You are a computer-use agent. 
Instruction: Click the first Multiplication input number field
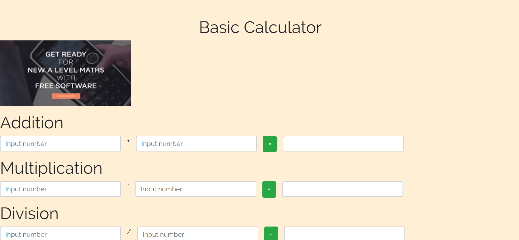pyautogui.click(x=60, y=189)
